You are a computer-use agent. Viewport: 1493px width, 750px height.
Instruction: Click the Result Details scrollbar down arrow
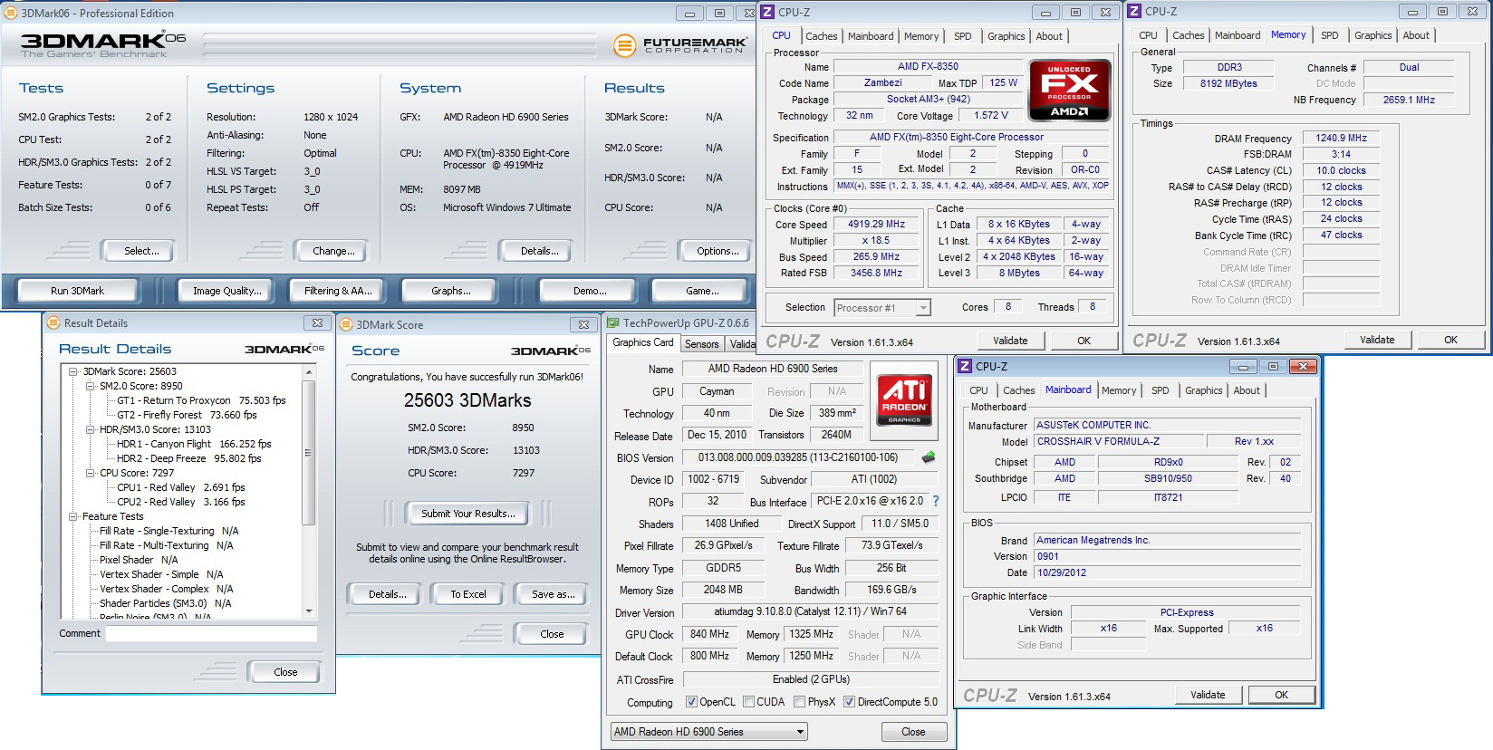pyautogui.click(x=309, y=611)
